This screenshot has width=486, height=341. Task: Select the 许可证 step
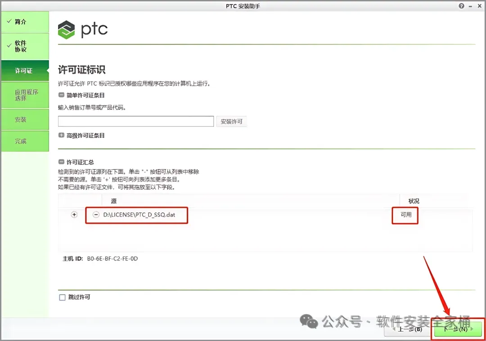[25, 71]
